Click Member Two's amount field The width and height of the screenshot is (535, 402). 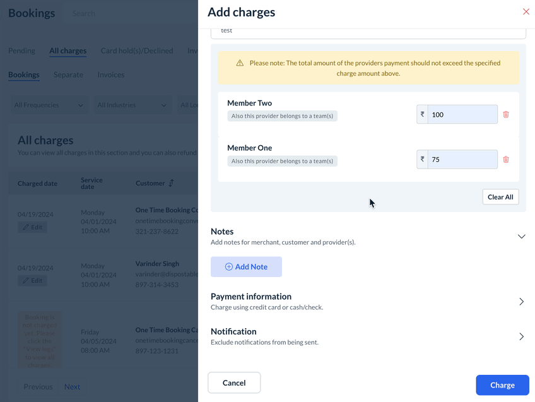point(462,115)
